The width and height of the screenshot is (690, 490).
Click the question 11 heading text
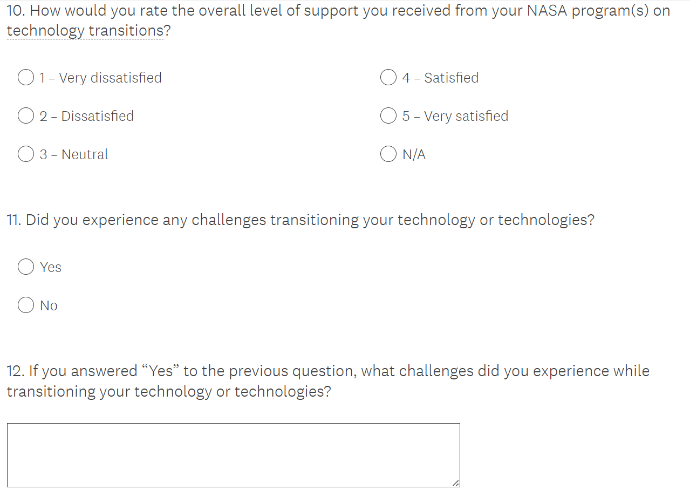click(300, 220)
